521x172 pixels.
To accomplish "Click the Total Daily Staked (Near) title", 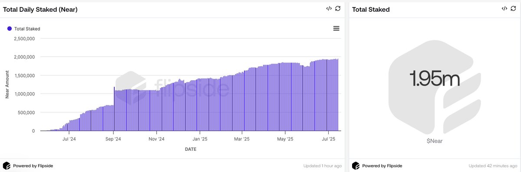I will point(40,9).
